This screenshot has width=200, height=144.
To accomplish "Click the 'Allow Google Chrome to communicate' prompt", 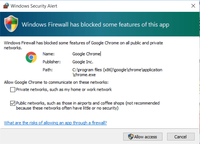I will pyautogui.click(x=56, y=82).
